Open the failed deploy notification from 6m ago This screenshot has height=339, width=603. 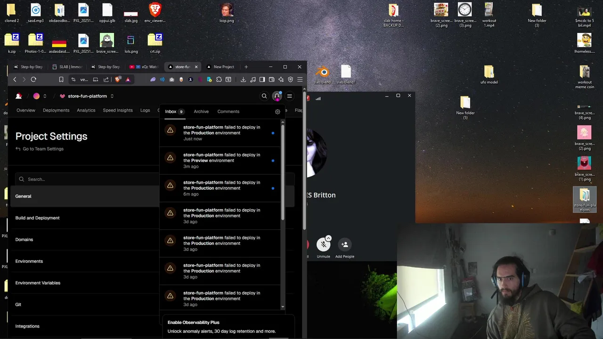click(220, 188)
